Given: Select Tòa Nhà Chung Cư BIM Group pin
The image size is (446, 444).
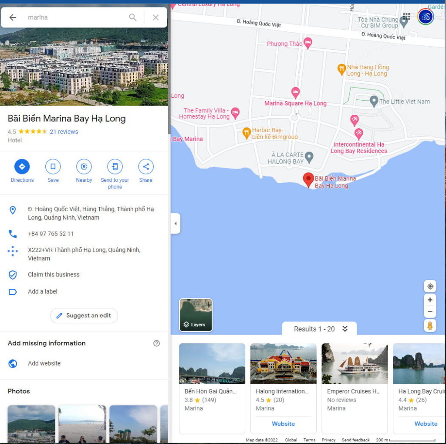Looking at the screenshot, I should 404,22.
